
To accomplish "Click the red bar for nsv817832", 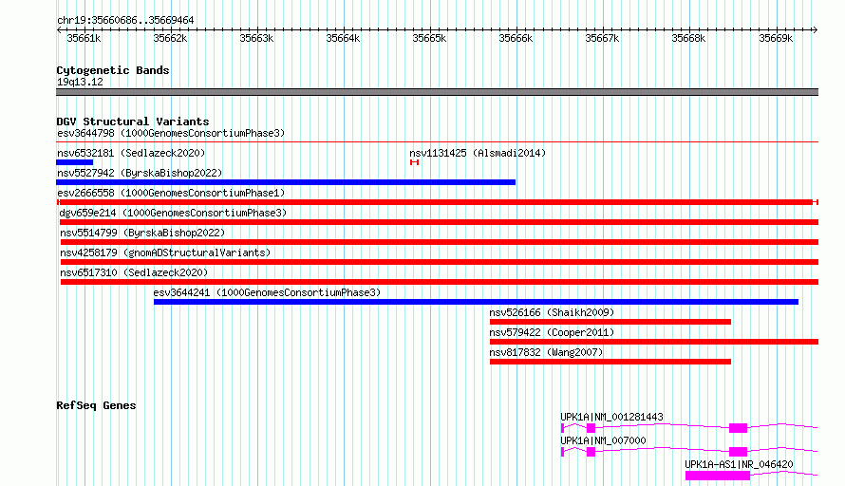I will [x=610, y=362].
